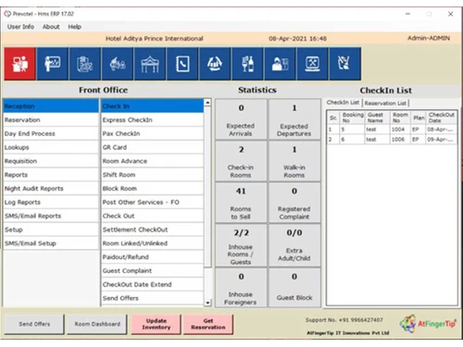Select Day End Process

pos(51,133)
